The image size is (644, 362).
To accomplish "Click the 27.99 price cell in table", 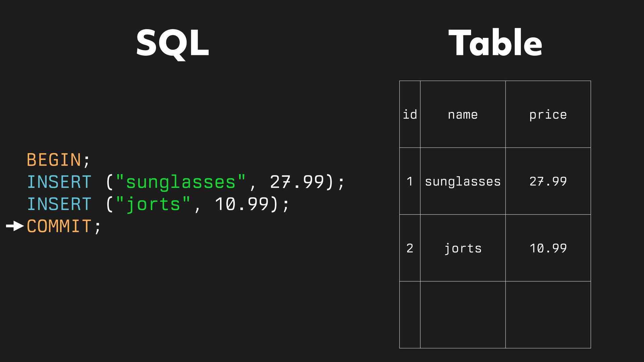I will pyautogui.click(x=548, y=181).
